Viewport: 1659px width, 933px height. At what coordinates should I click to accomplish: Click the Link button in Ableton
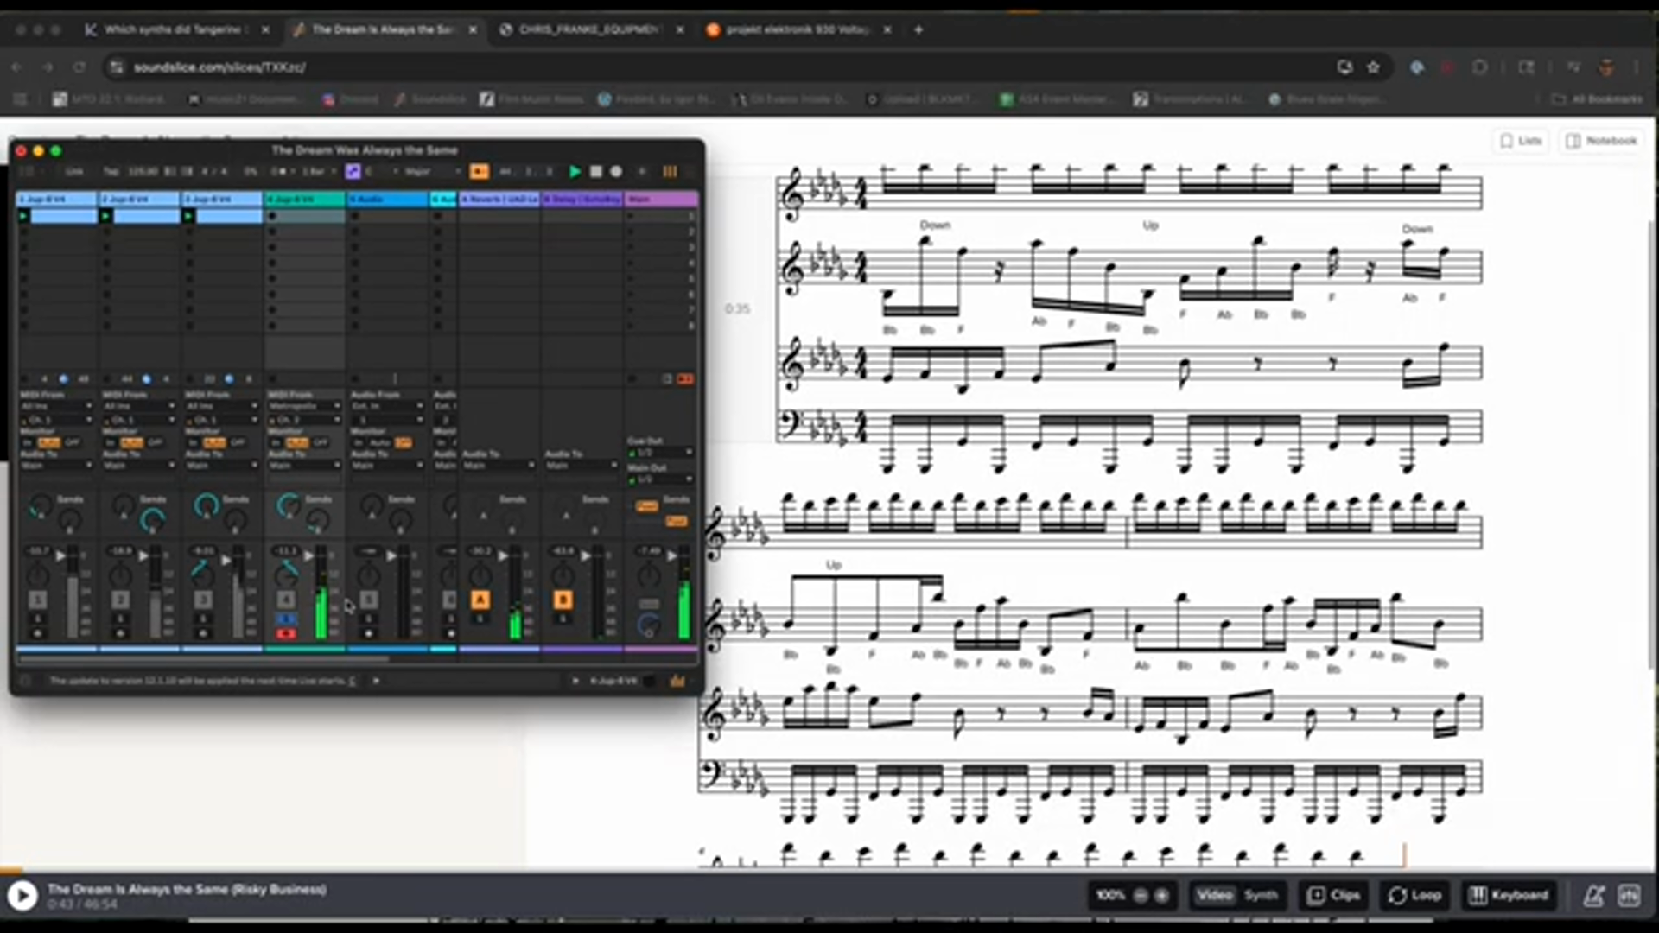pos(75,171)
